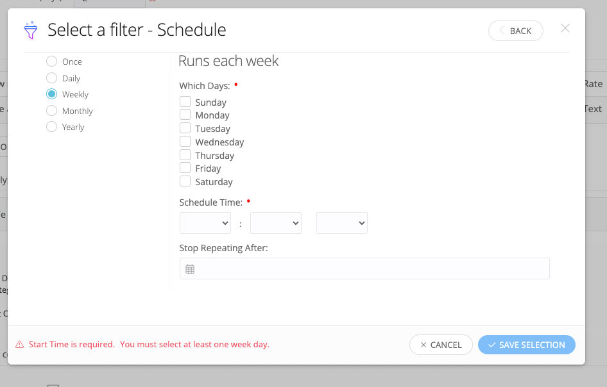Click the Stop Repeating After date field
The image size is (607, 387).
pyautogui.click(x=364, y=268)
